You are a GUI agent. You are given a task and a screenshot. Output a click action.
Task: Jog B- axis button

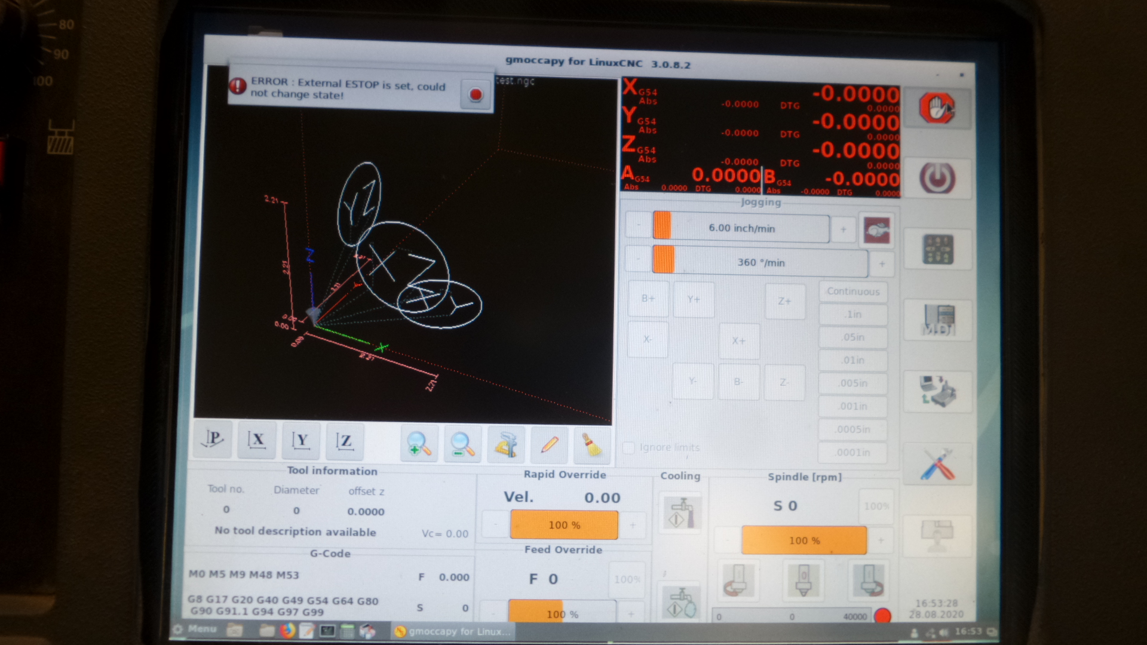(x=739, y=382)
